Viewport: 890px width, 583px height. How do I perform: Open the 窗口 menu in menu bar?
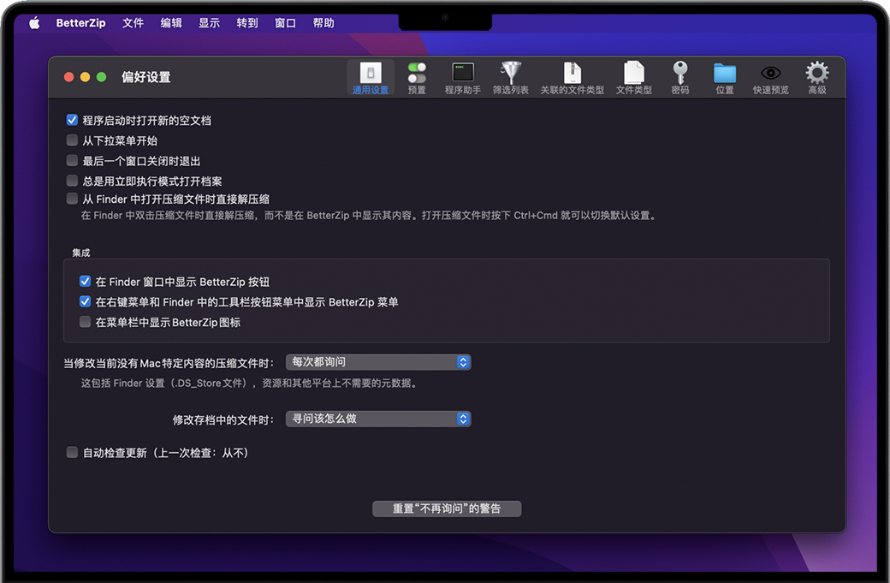click(x=286, y=23)
